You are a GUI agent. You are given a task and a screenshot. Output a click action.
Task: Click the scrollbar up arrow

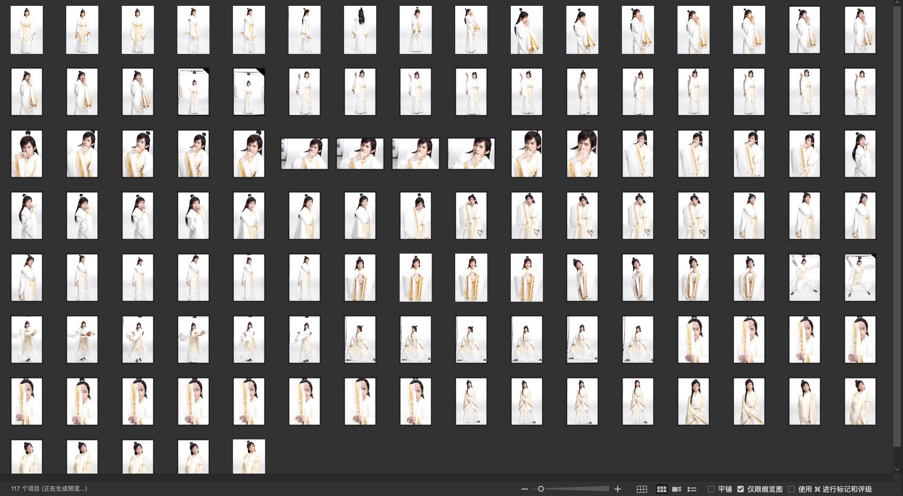pos(897,3)
